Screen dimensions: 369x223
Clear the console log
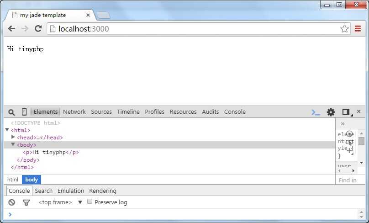pyautogui.click(x=11, y=202)
